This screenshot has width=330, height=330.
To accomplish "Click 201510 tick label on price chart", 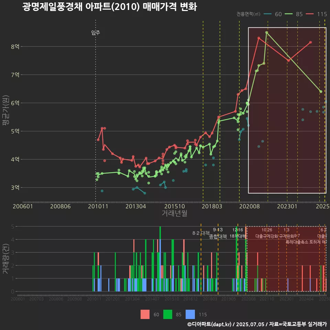I will tap(175, 206).
